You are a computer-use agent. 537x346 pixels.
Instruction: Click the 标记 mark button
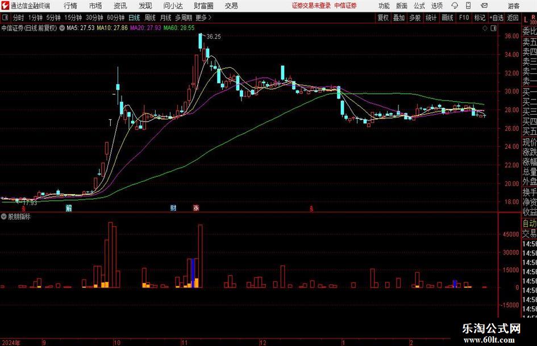pyautogui.click(x=480, y=18)
